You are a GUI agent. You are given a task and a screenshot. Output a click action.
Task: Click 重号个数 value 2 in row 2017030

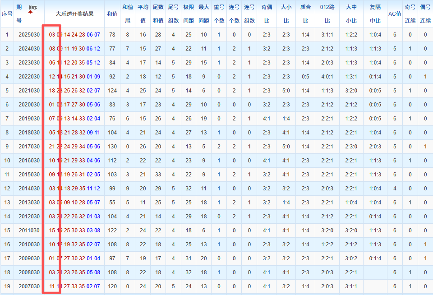tap(219, 147)
